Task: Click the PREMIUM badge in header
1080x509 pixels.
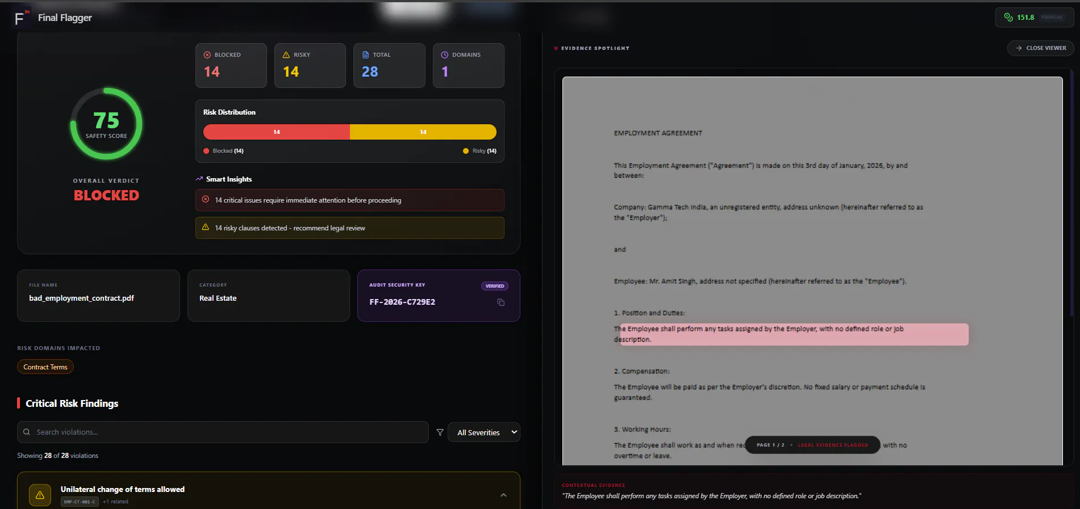Action: 1052,17
